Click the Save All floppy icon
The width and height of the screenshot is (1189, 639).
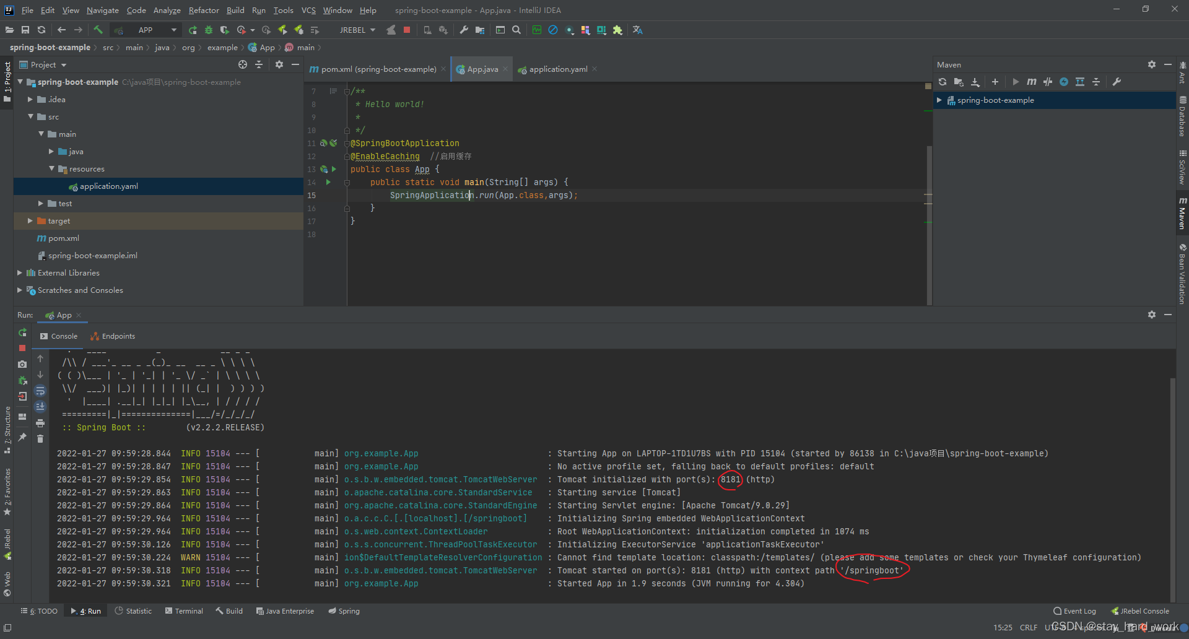(x=25, y=30)
